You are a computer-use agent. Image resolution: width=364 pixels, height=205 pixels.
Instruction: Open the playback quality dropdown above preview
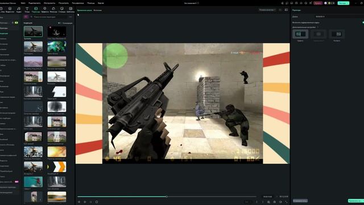pos(267,10)
